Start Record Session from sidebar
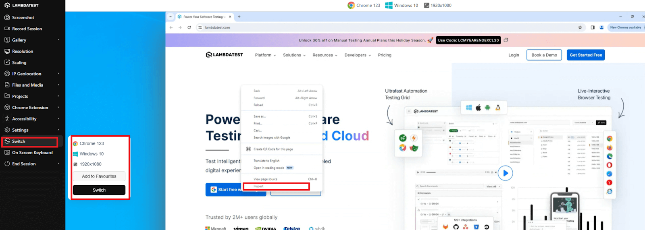Viewport: 645px width, 230px height. coord(23,29)
